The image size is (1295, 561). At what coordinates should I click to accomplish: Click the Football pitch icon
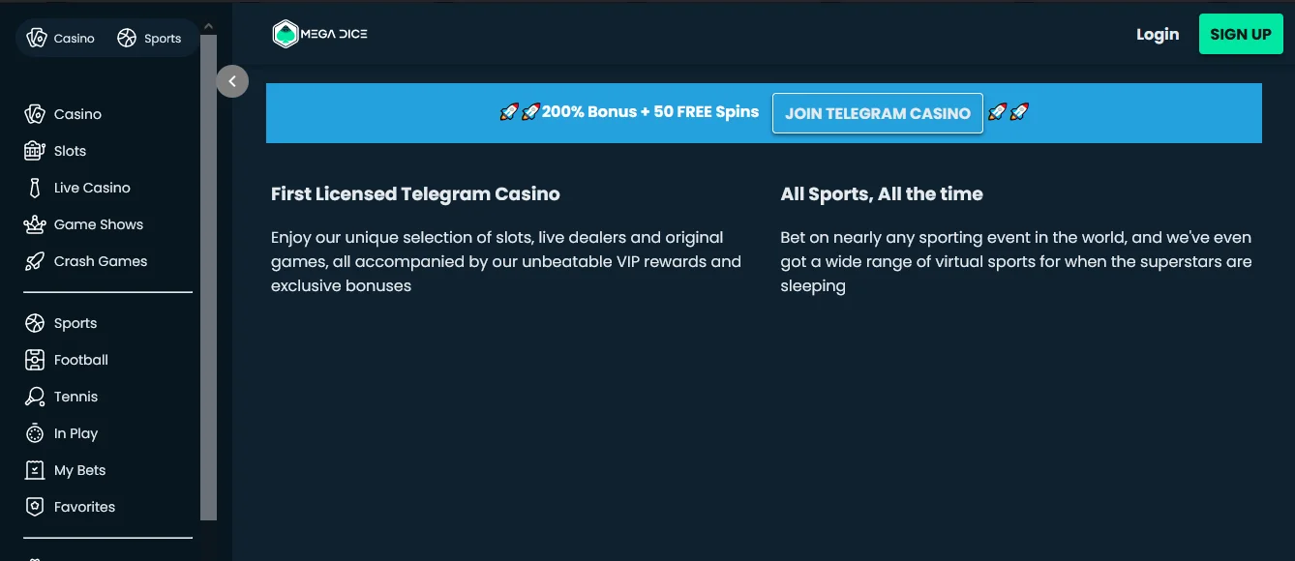(x=35, y=360)
